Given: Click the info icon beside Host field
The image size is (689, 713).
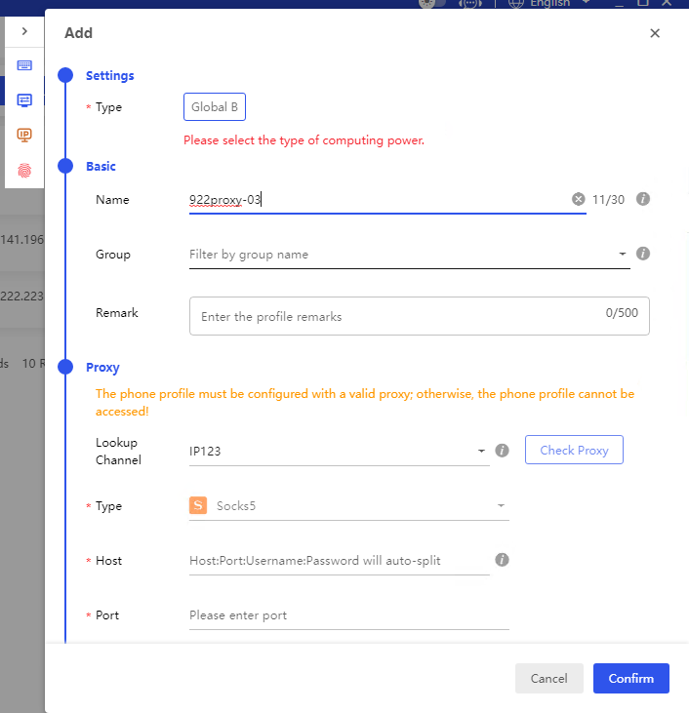Looking at the screenshot, I should click(x=503, y=561).
